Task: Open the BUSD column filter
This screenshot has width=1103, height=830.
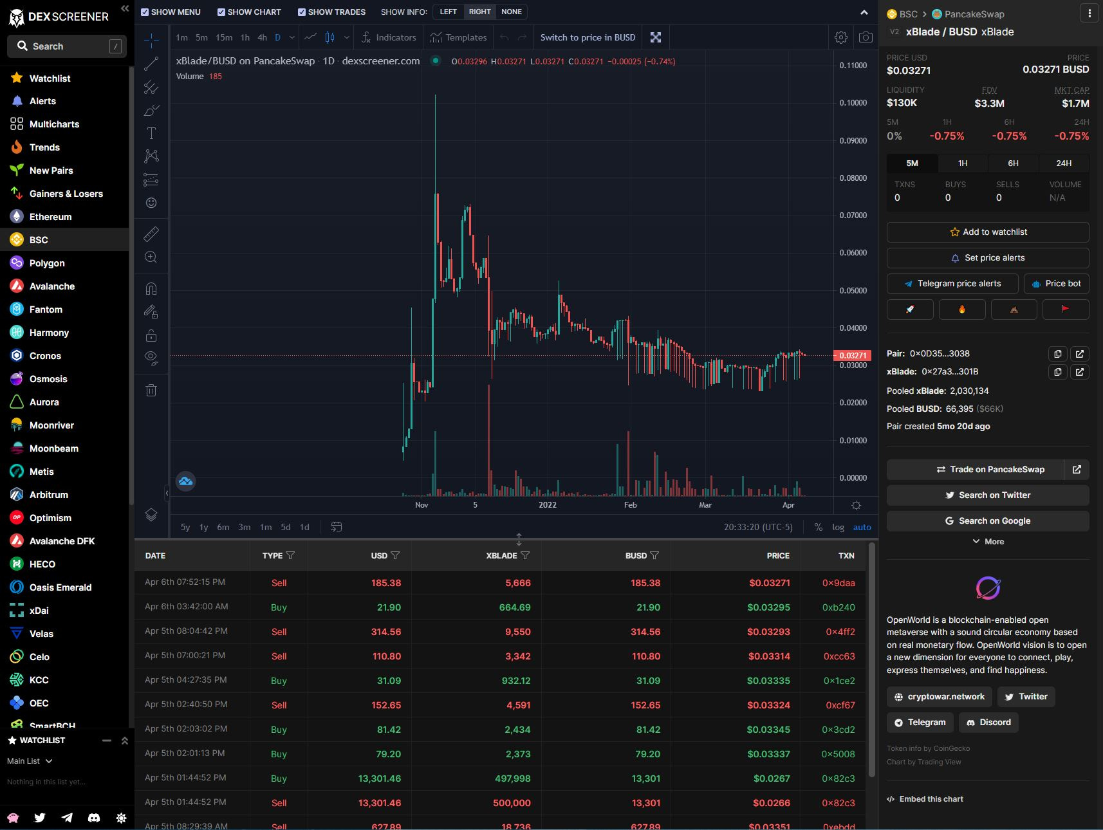Action: point(654,555)
